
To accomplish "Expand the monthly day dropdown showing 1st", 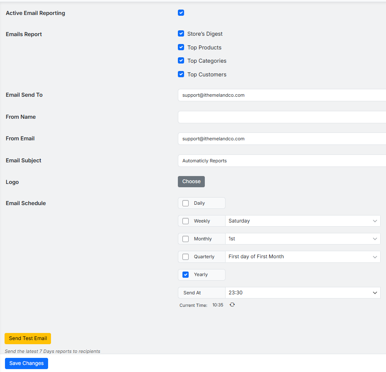I will click(303, 239).
